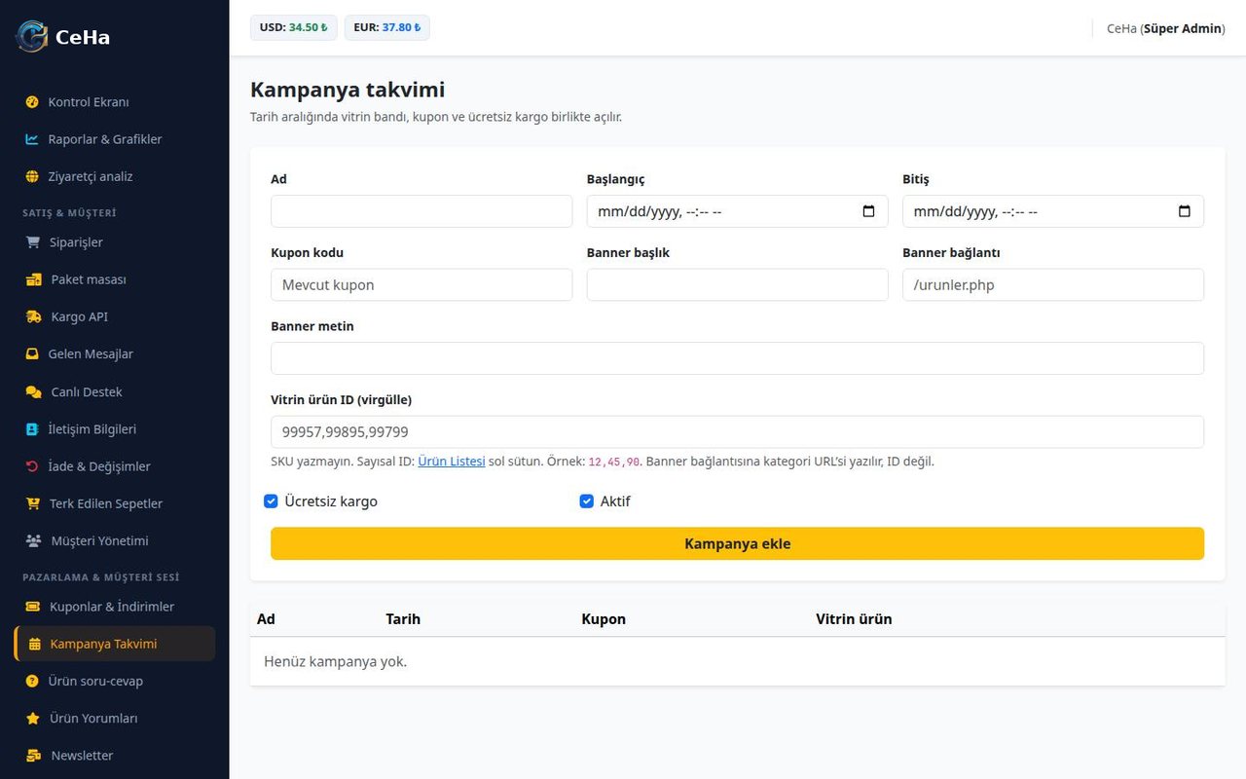1246x779 pixels.
Task: Go to the Kargo API menu entry
Action: (x=115, y=316)
